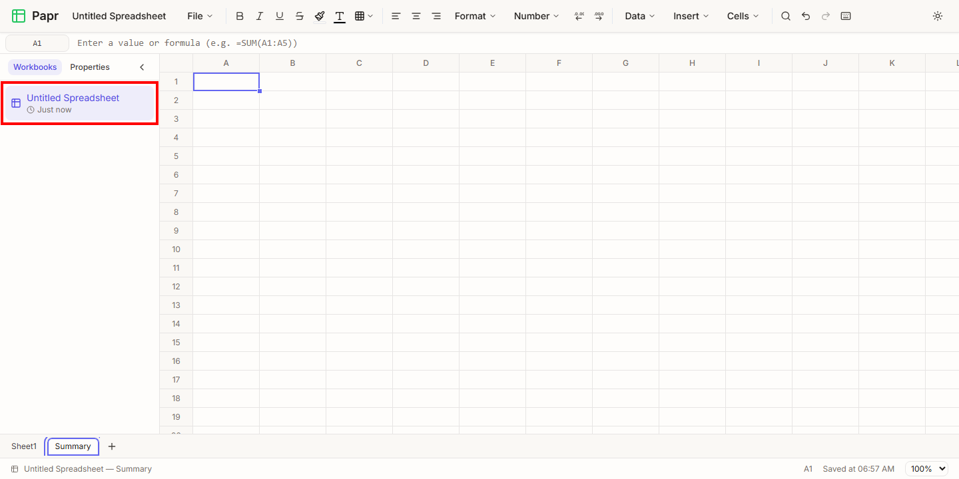This screenshot has width=959, height=479.
Task: Decrease decimal places
Action: (579, 16)
